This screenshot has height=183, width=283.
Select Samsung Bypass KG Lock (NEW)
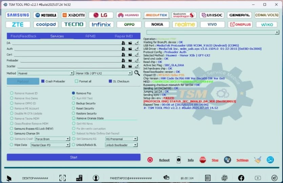(12, 128)
